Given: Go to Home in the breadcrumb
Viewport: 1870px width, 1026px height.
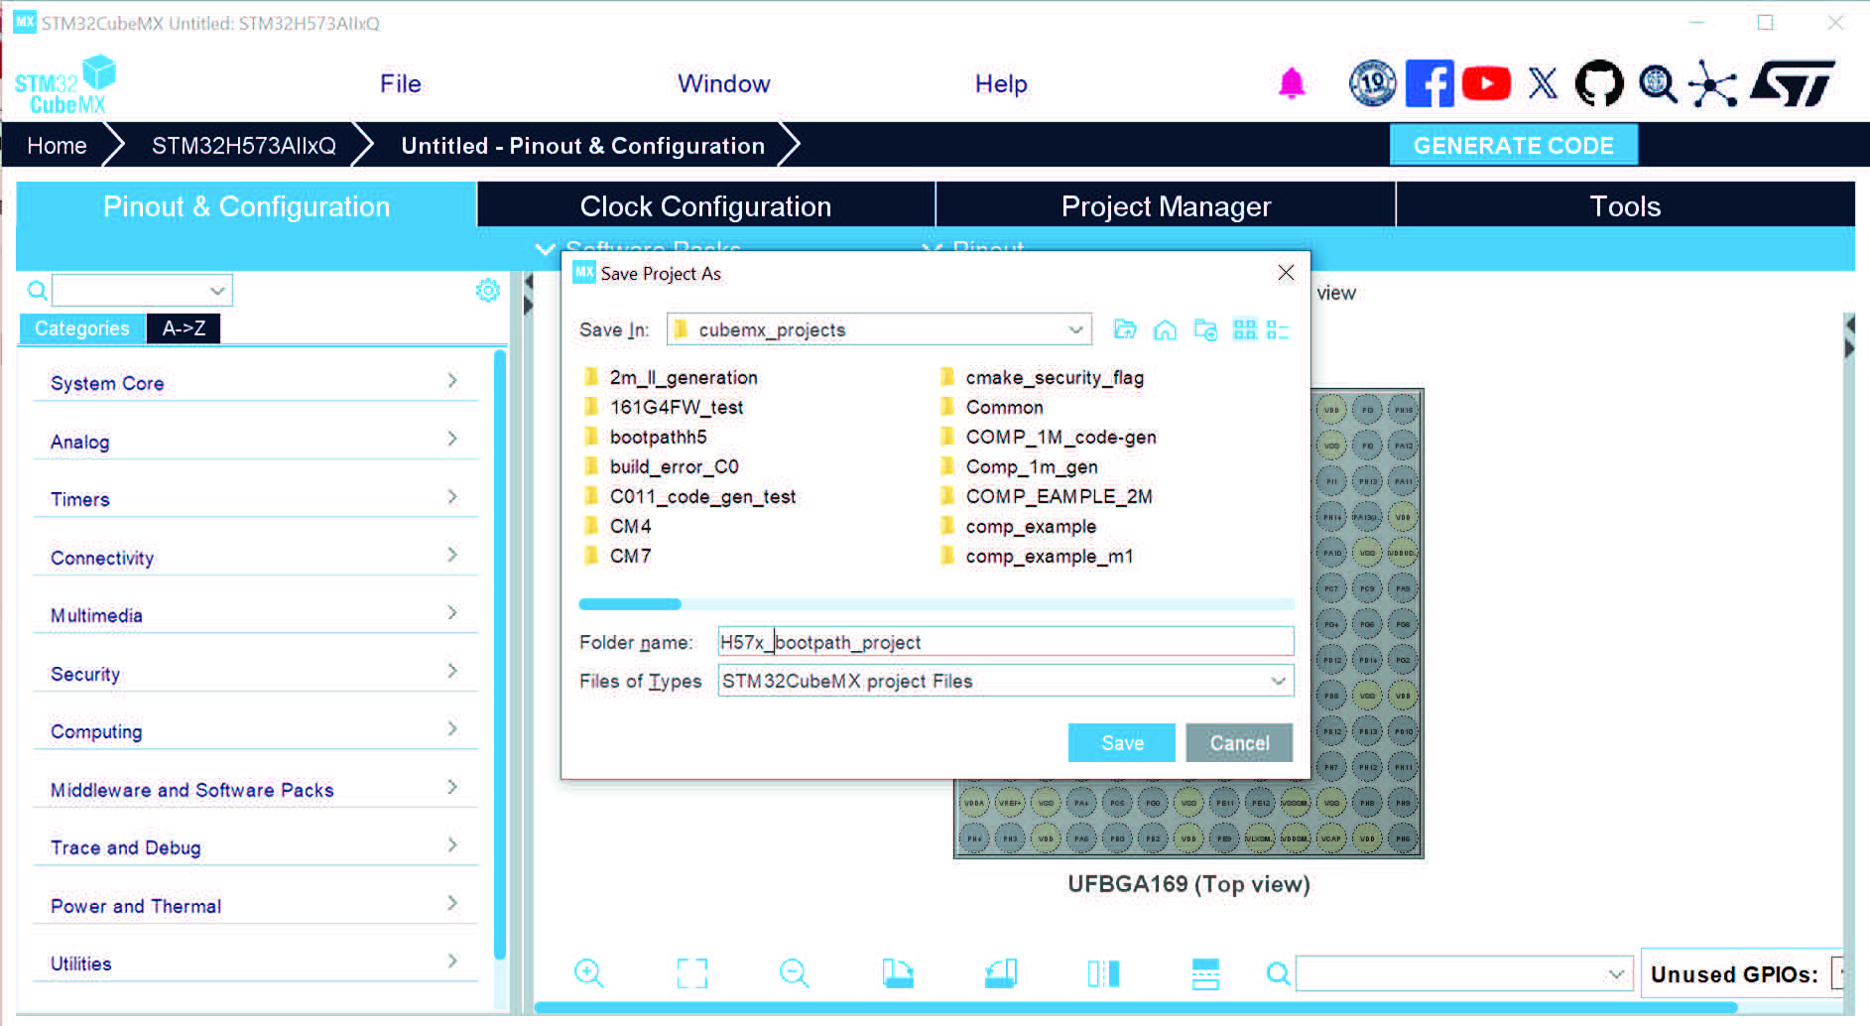Looking at the screenshot, I should pyautogui.click(x=57, y=146).
